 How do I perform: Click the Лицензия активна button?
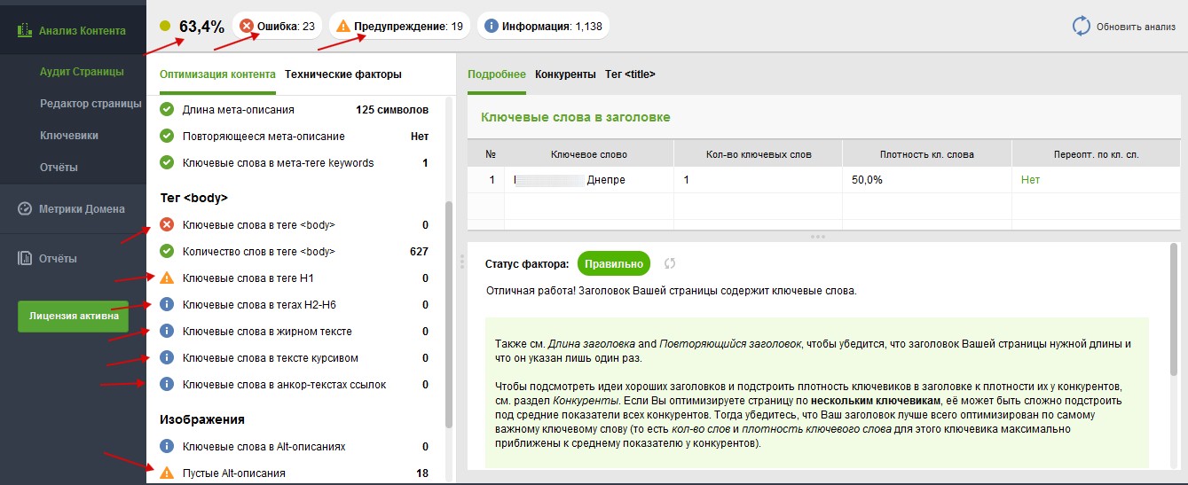[73, 316]
